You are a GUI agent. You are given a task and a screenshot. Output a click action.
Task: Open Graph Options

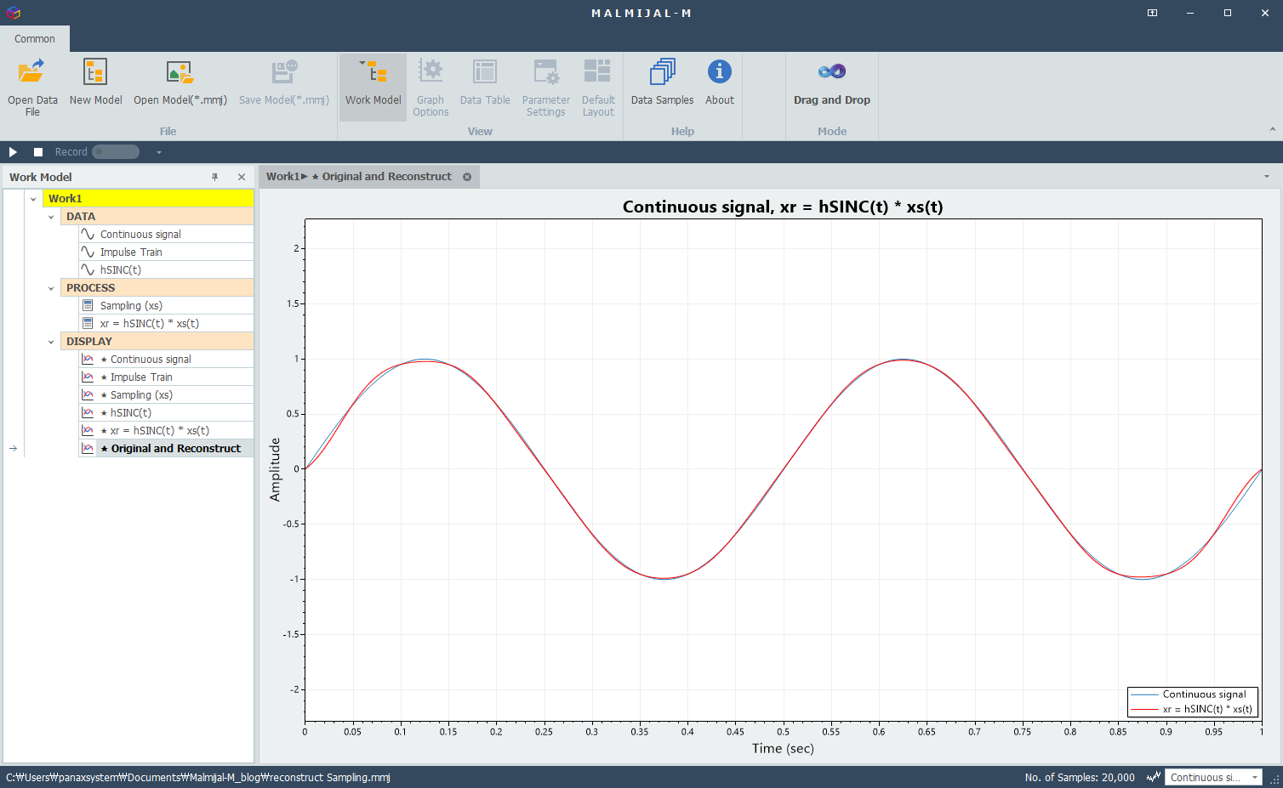(x=431, y=88)
